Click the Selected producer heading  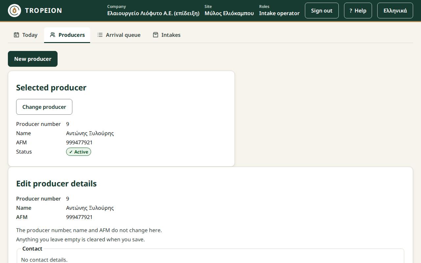(x=51, y=87)
